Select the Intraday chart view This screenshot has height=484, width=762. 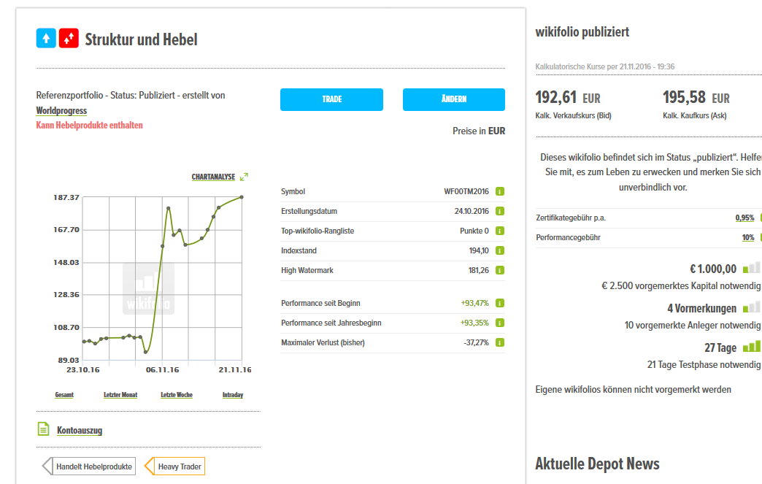point(233,395)
